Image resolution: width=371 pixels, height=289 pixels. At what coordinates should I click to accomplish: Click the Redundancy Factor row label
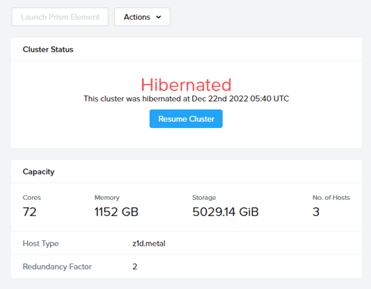(x=57, y=267)
